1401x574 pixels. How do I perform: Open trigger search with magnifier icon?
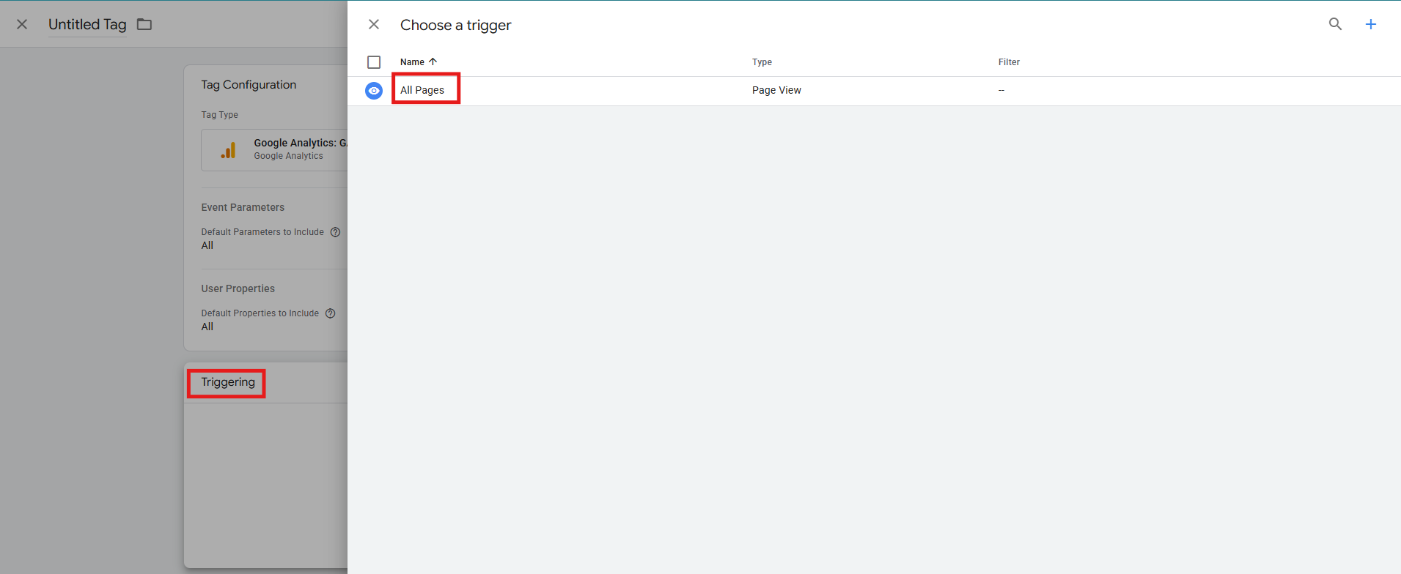pos(1335,24)
